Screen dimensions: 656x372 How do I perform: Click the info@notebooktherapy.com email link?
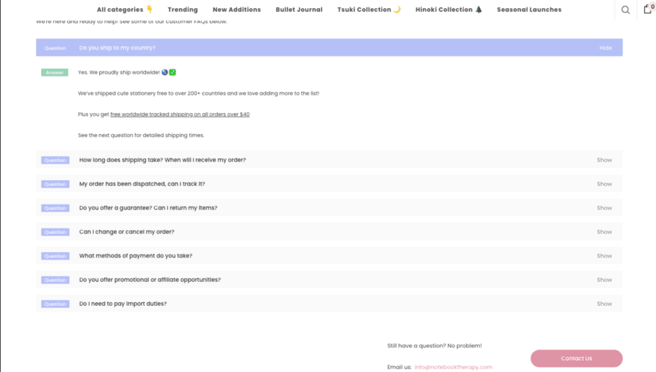pos(453,367)
